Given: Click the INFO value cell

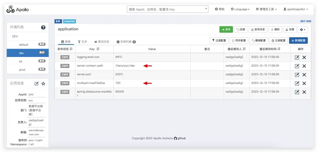Looking at the screenshot, I should 152,57.
